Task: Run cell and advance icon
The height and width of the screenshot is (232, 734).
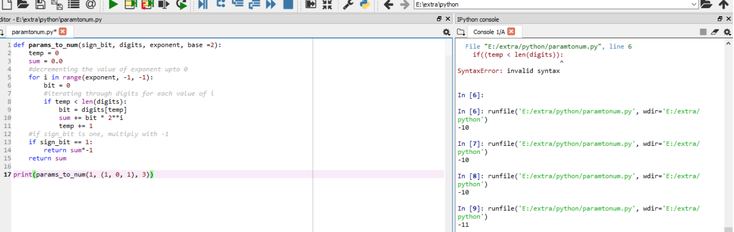Action: 147,5
